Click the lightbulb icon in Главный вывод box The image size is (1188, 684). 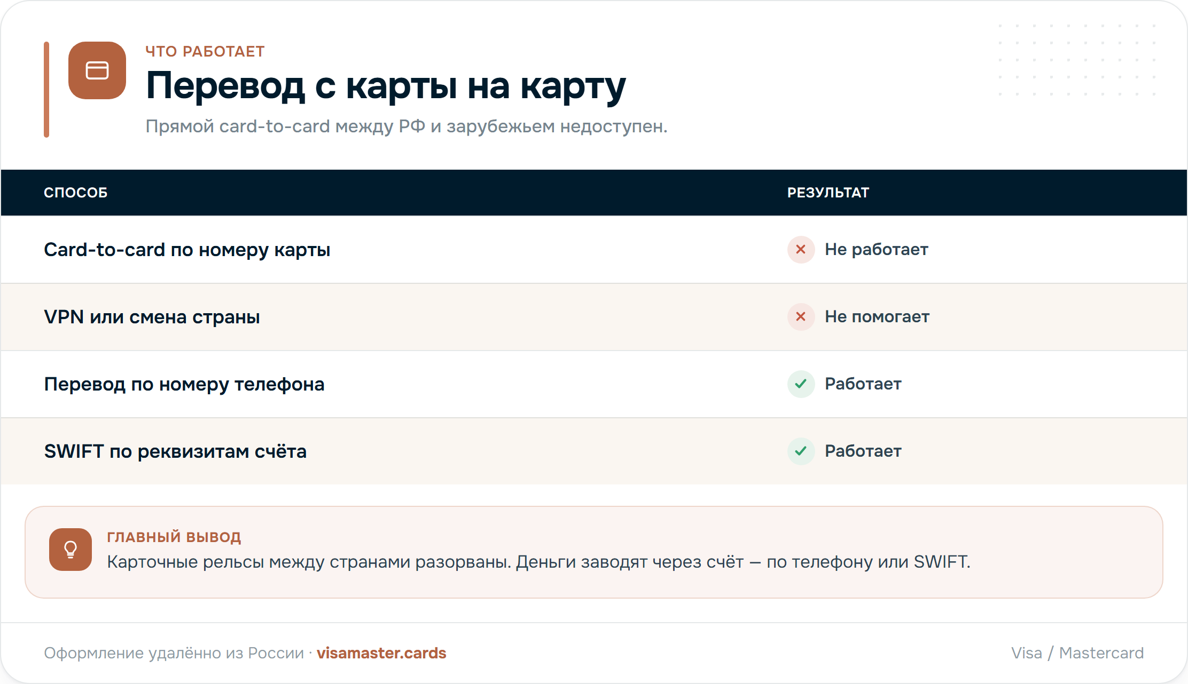click(71, 550)
